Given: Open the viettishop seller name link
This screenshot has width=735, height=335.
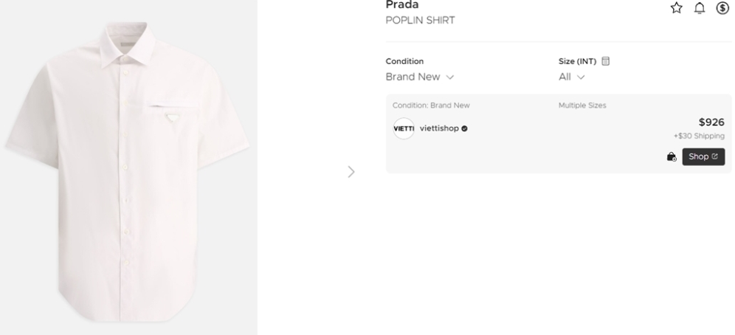Looking at the screenshot, I should [439, 128].
